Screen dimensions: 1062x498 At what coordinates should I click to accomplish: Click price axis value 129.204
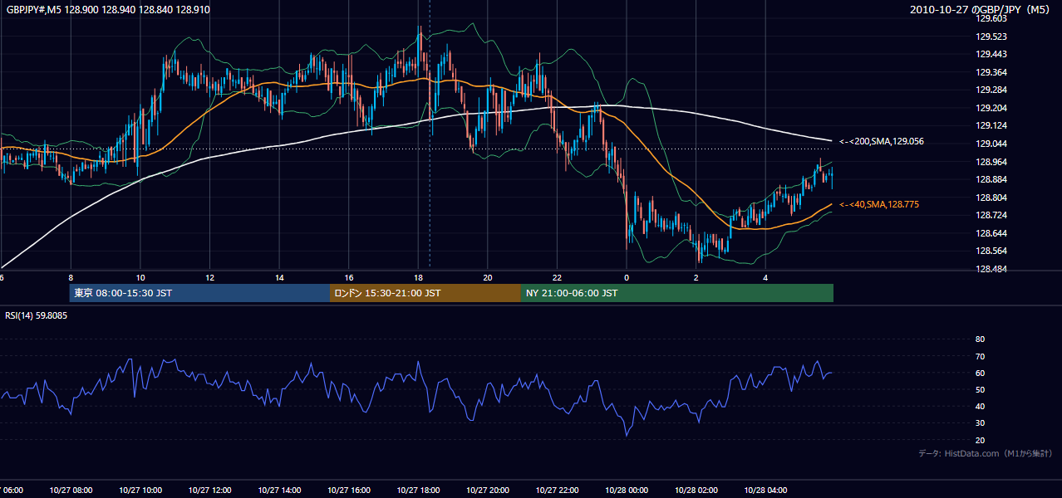pos(991,108)
